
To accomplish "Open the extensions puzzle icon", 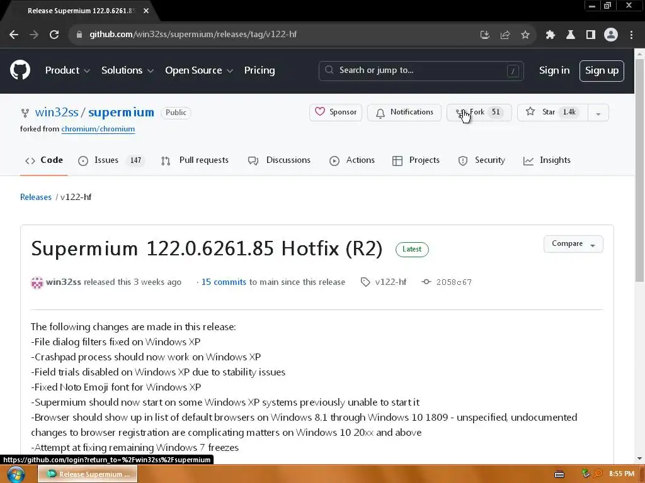I will click(x=550, y=35).
